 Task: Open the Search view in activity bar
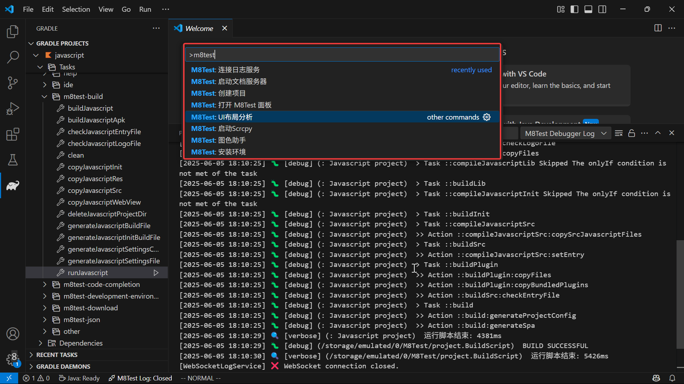[x=13, y=57]
